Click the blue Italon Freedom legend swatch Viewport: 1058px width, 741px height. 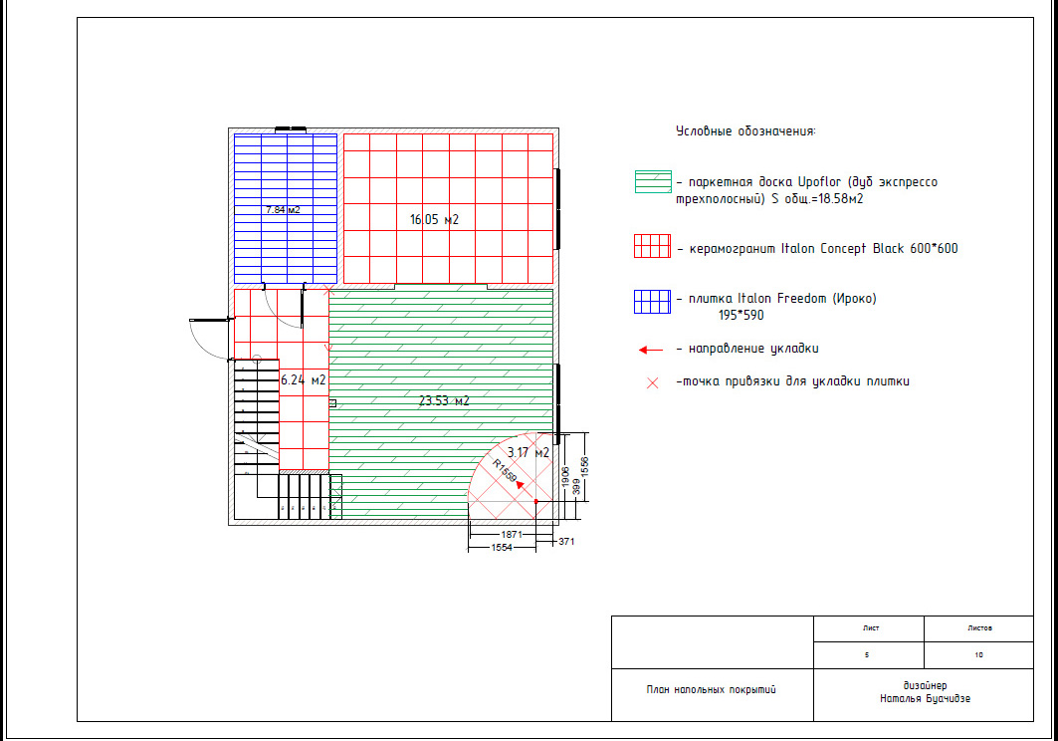653,302
